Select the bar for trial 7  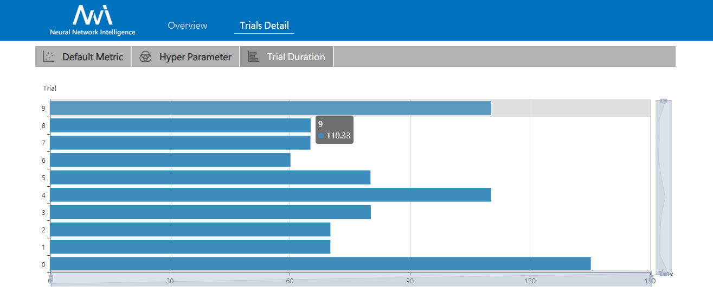point(180,142)
